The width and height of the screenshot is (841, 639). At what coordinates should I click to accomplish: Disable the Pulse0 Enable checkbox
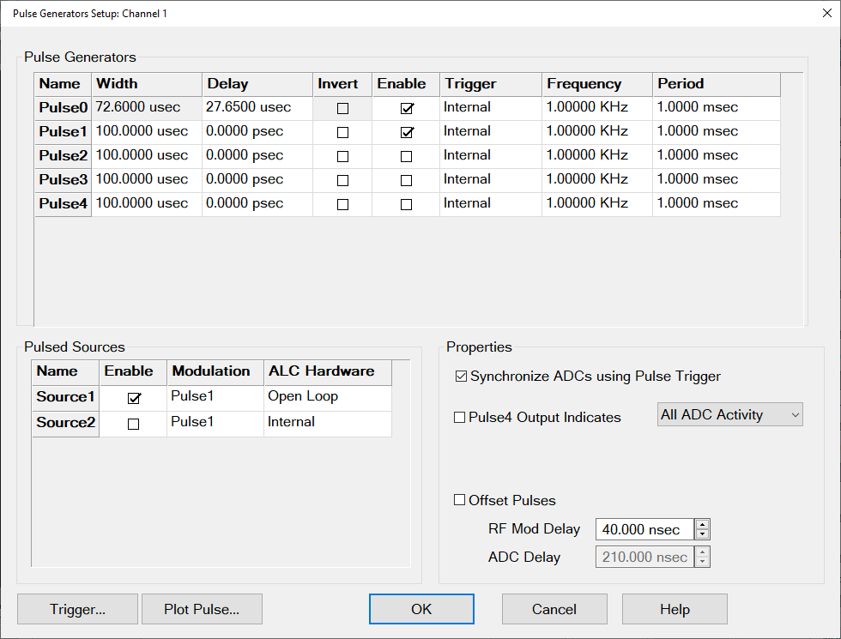[x=407, y=109]
